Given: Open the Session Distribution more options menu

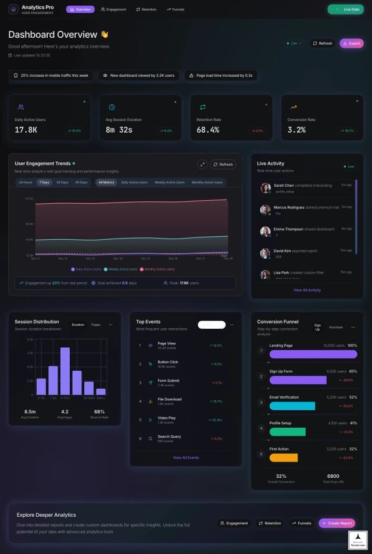Looking at the screenshot, I should (x=110, y=325).
